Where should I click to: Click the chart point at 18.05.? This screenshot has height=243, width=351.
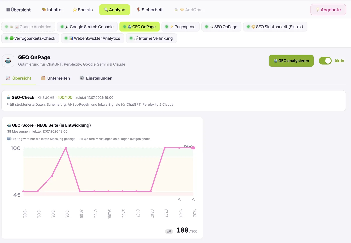coord(52,176)
